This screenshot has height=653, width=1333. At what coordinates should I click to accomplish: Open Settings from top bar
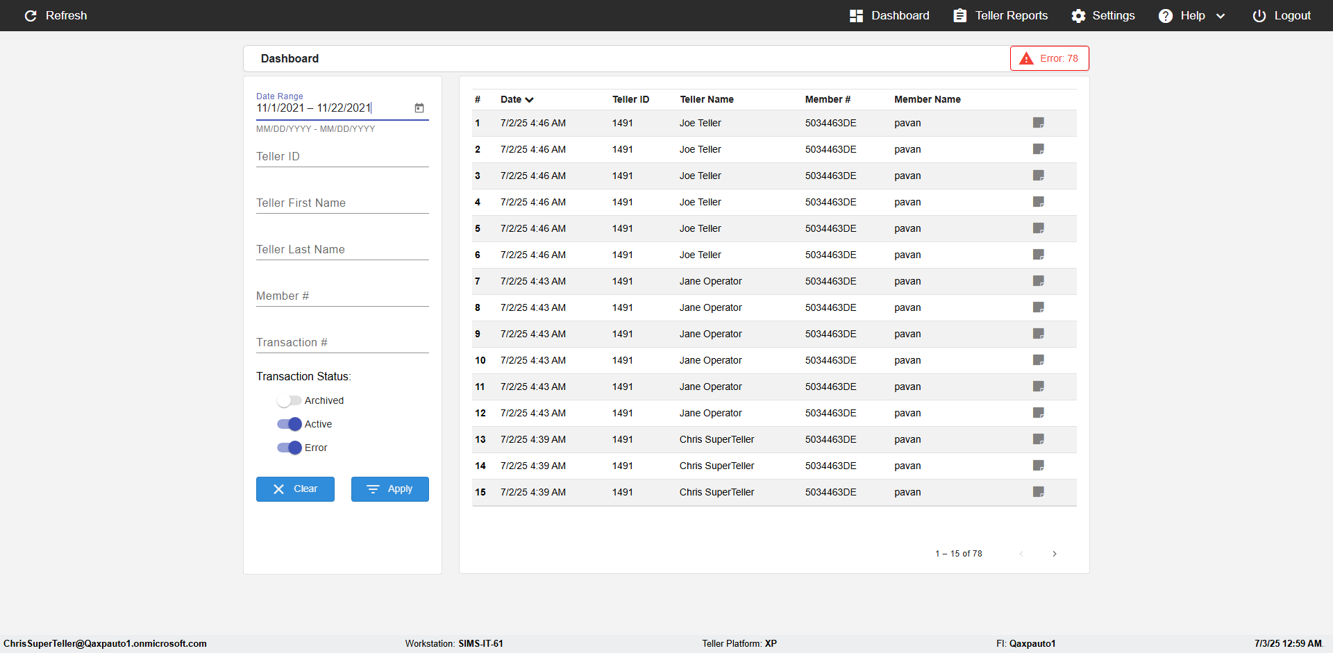click(1103, 15)
